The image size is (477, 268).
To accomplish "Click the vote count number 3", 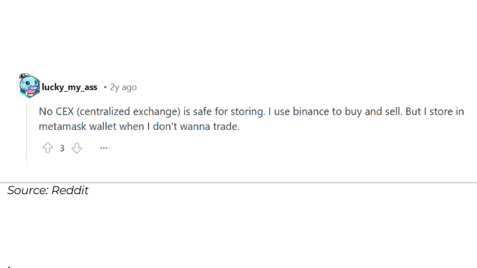I will tap(62, 148).
